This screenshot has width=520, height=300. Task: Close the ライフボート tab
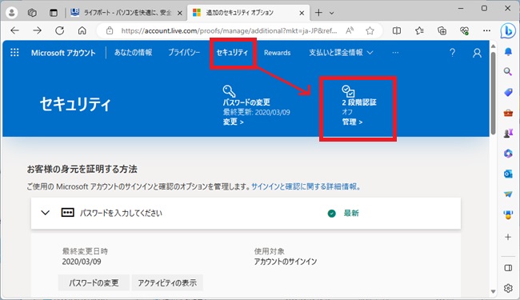(180, 13)
